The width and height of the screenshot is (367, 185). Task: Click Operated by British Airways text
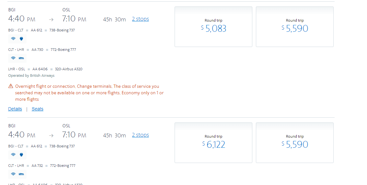[31, 75]
